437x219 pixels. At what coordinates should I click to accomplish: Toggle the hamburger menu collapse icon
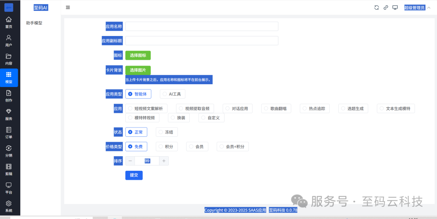(68, 8)
